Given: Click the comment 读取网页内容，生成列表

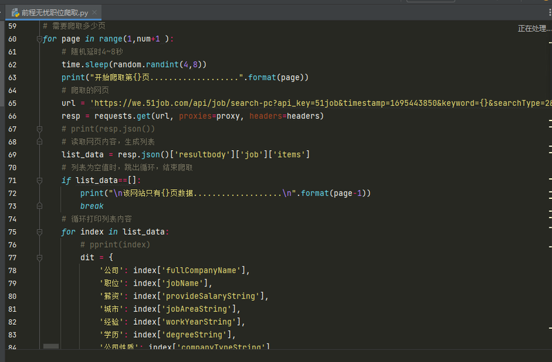Looking at the screenshot, I should 108,142.
